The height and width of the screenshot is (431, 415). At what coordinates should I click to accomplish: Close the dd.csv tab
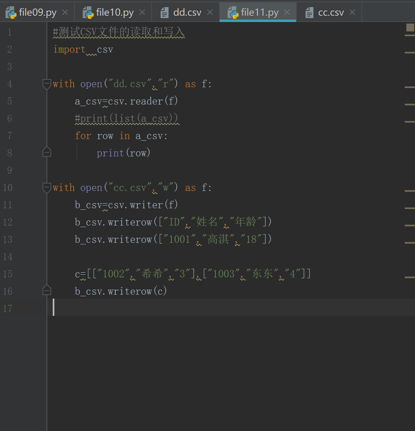pyautogui.click(x=210, y=12)
